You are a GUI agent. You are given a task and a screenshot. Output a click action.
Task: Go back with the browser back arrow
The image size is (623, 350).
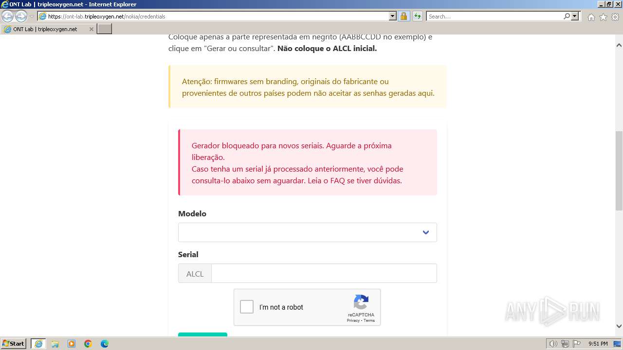8,16
